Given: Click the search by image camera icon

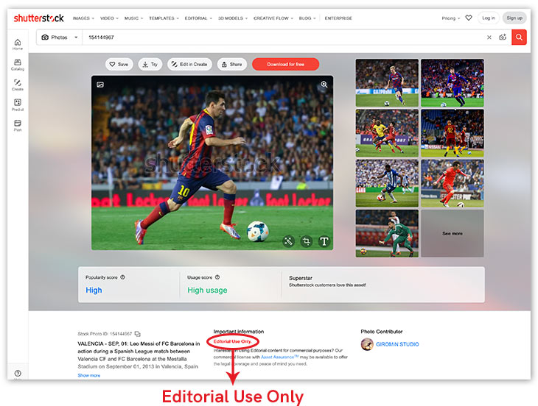Looking at the screenshot, I should [x=503, y=38].
